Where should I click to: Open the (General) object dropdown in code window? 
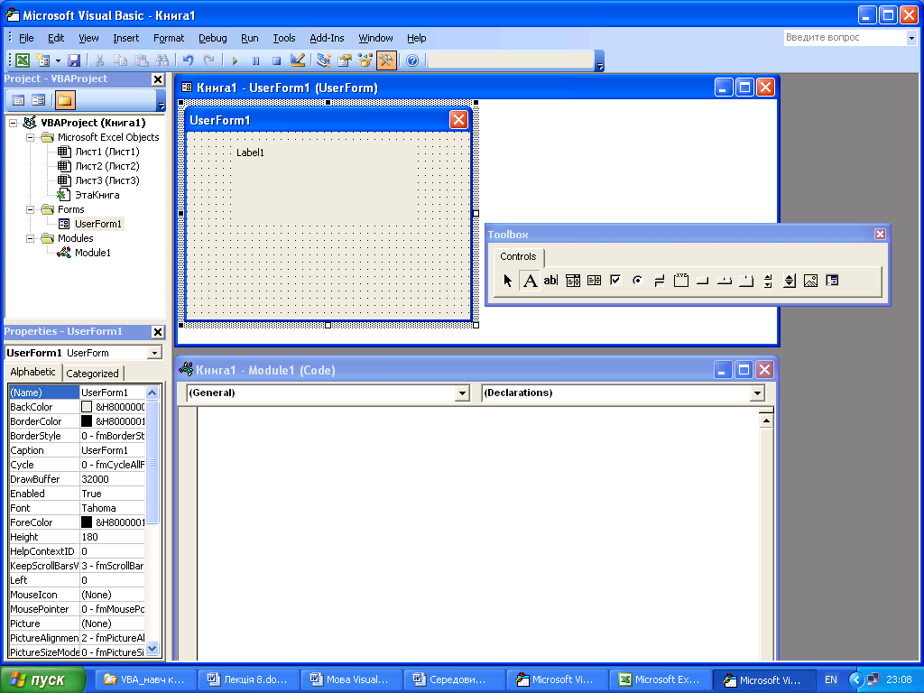pos(463,393)
